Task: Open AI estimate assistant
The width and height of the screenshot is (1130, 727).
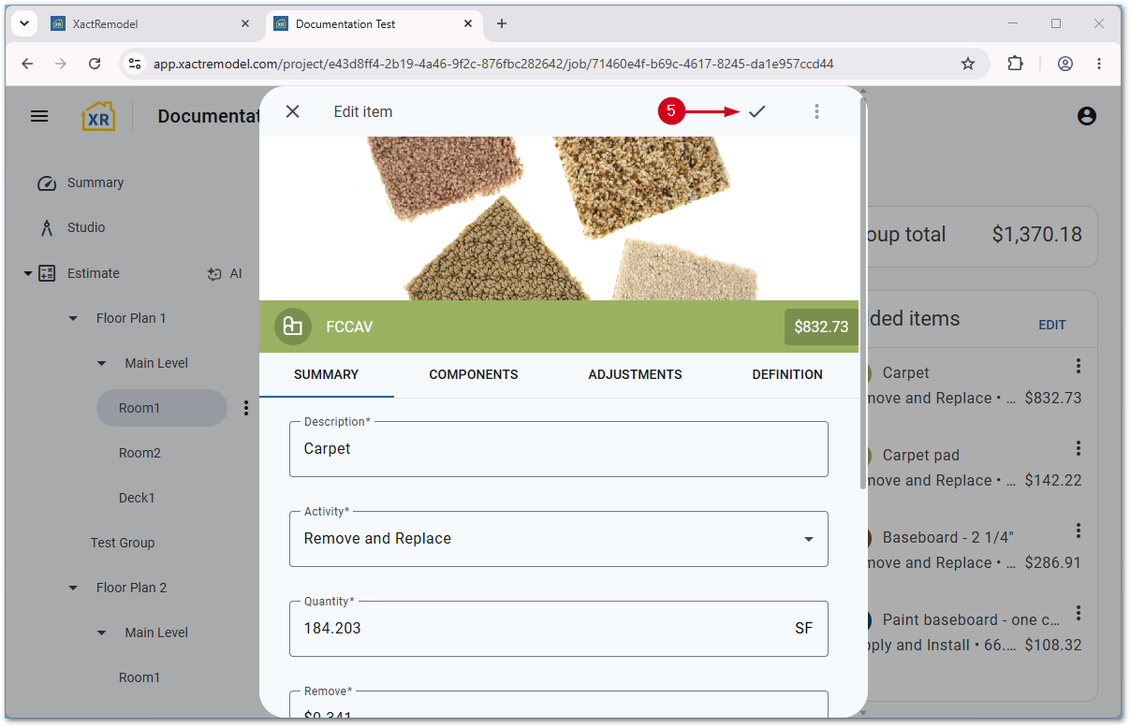Action: tap(225, 273)
